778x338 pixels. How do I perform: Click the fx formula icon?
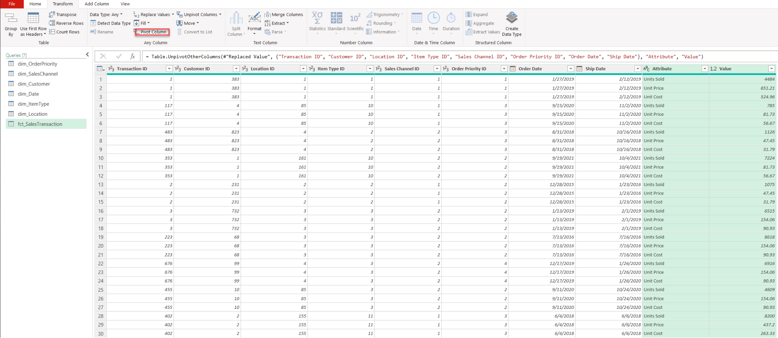tap(133, 56)
